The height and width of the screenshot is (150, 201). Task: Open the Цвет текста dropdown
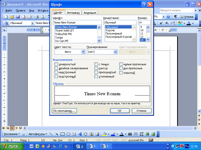83,52
